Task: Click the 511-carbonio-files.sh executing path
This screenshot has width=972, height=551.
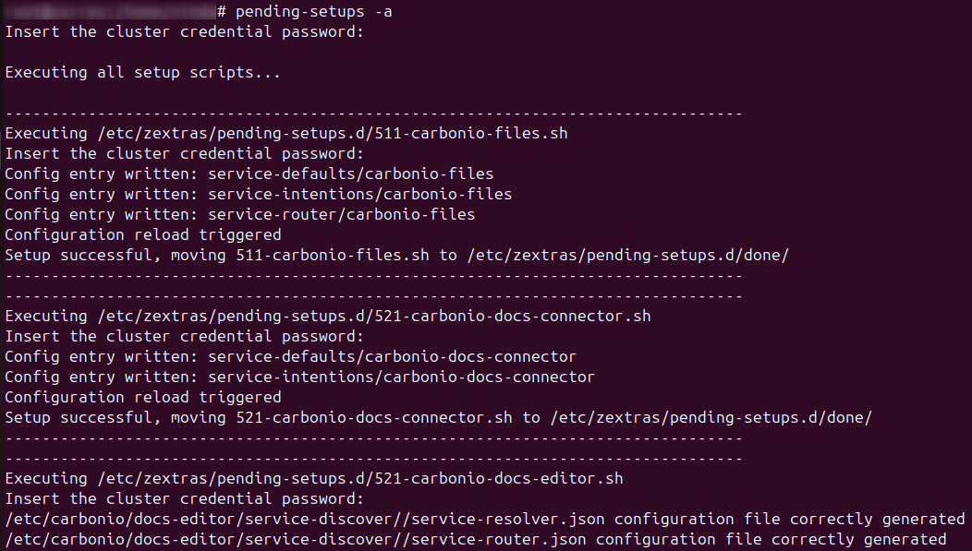Action: 333,133
